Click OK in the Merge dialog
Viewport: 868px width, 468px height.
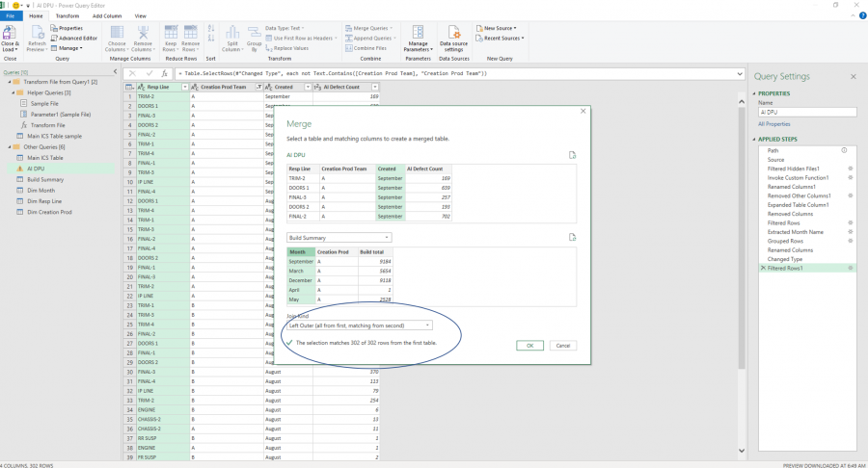pyautogui.click(x=529, y=346)
